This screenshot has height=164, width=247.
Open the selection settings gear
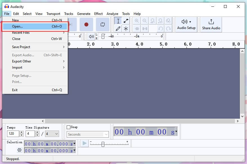[19, 150]
